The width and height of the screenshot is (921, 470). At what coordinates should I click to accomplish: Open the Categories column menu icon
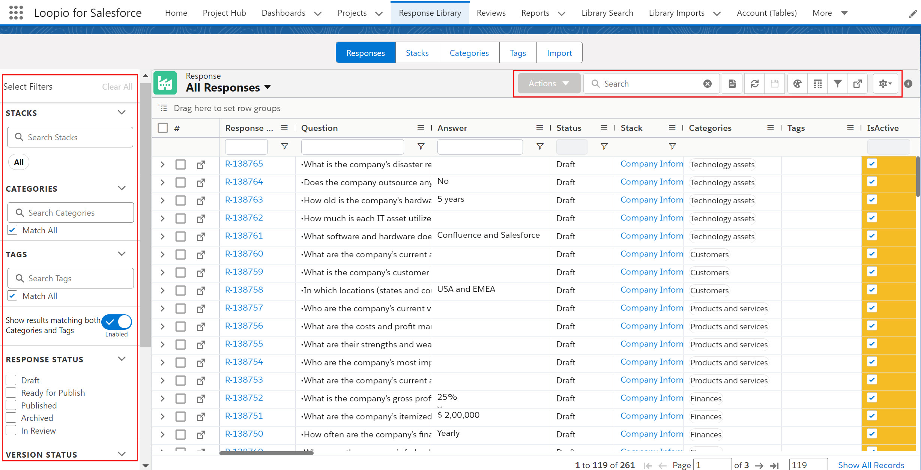pos(771,128)
